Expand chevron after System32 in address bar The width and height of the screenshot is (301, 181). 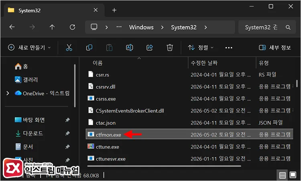pos(205,27)
